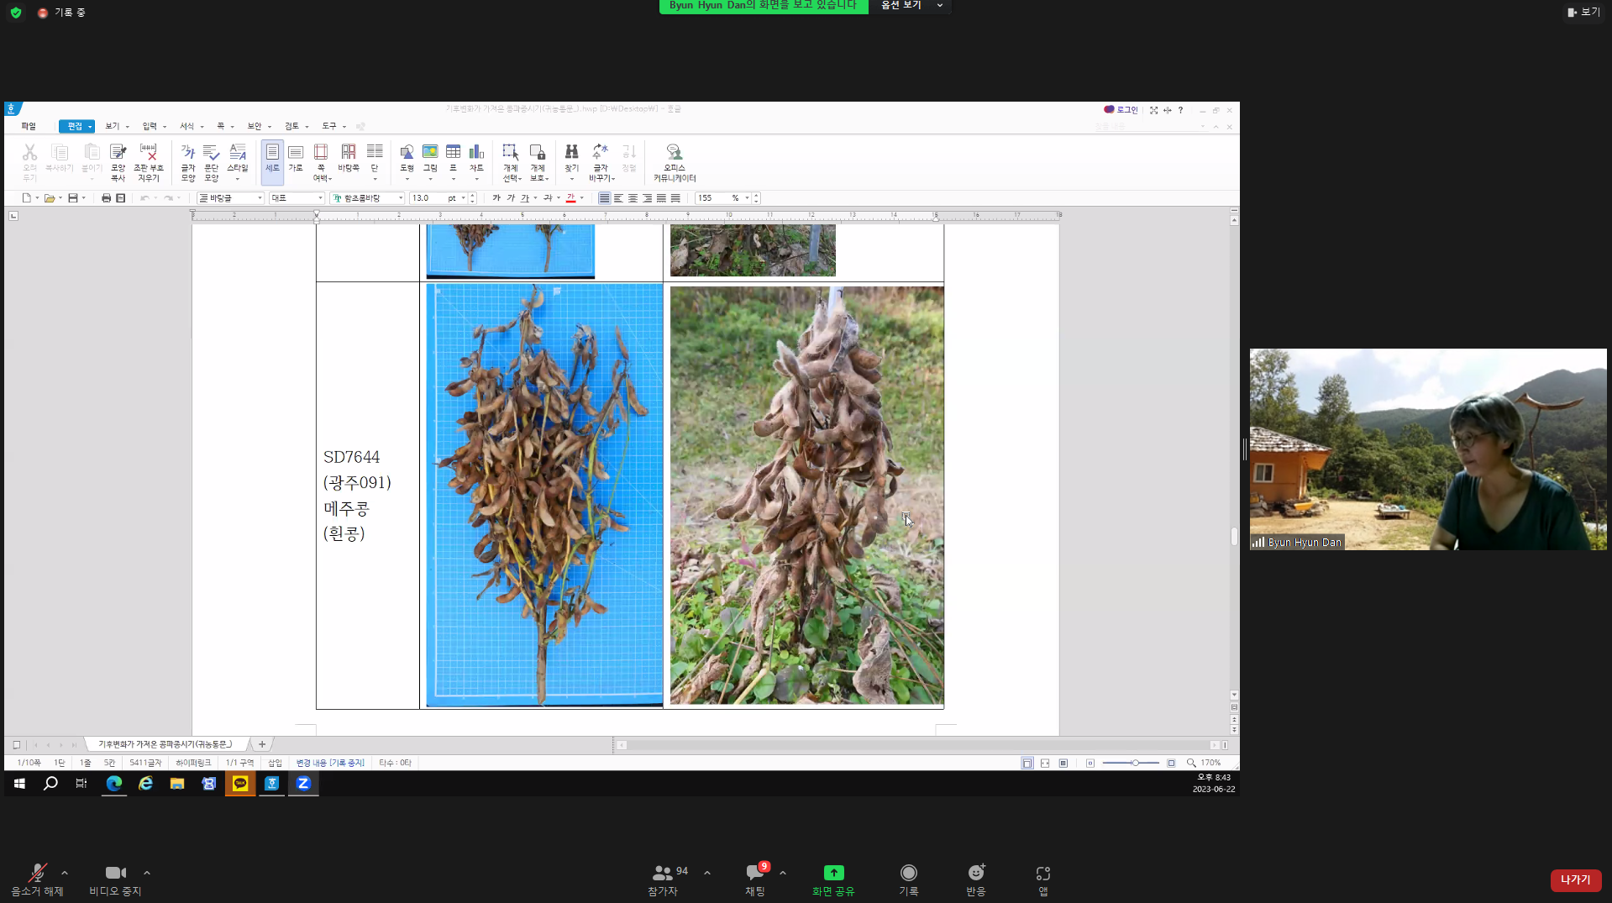Expand the font name dropdown
1612x903 pixels.
pyautogui.click(x=401, y=198)
